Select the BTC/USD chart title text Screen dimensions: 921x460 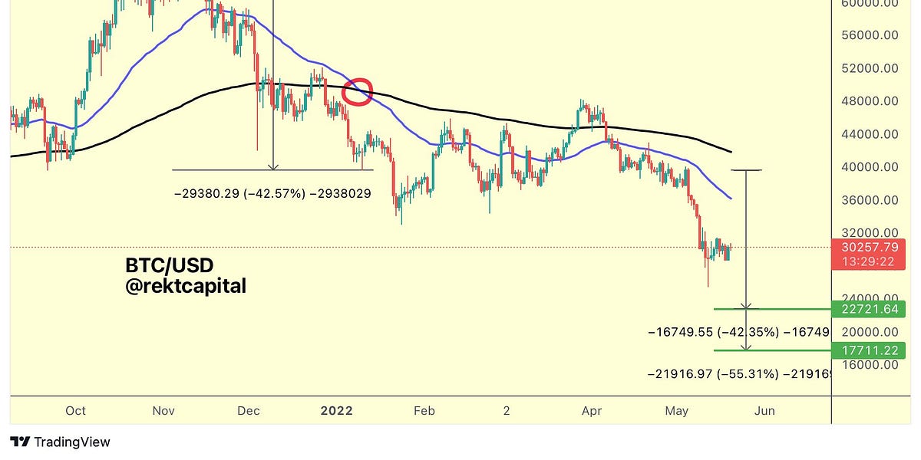click(x=170, y=265)
